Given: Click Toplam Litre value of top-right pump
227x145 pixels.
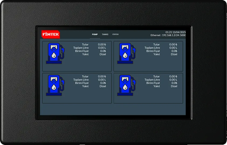Looking at the screenshot, I should click(x=173, y=48).
